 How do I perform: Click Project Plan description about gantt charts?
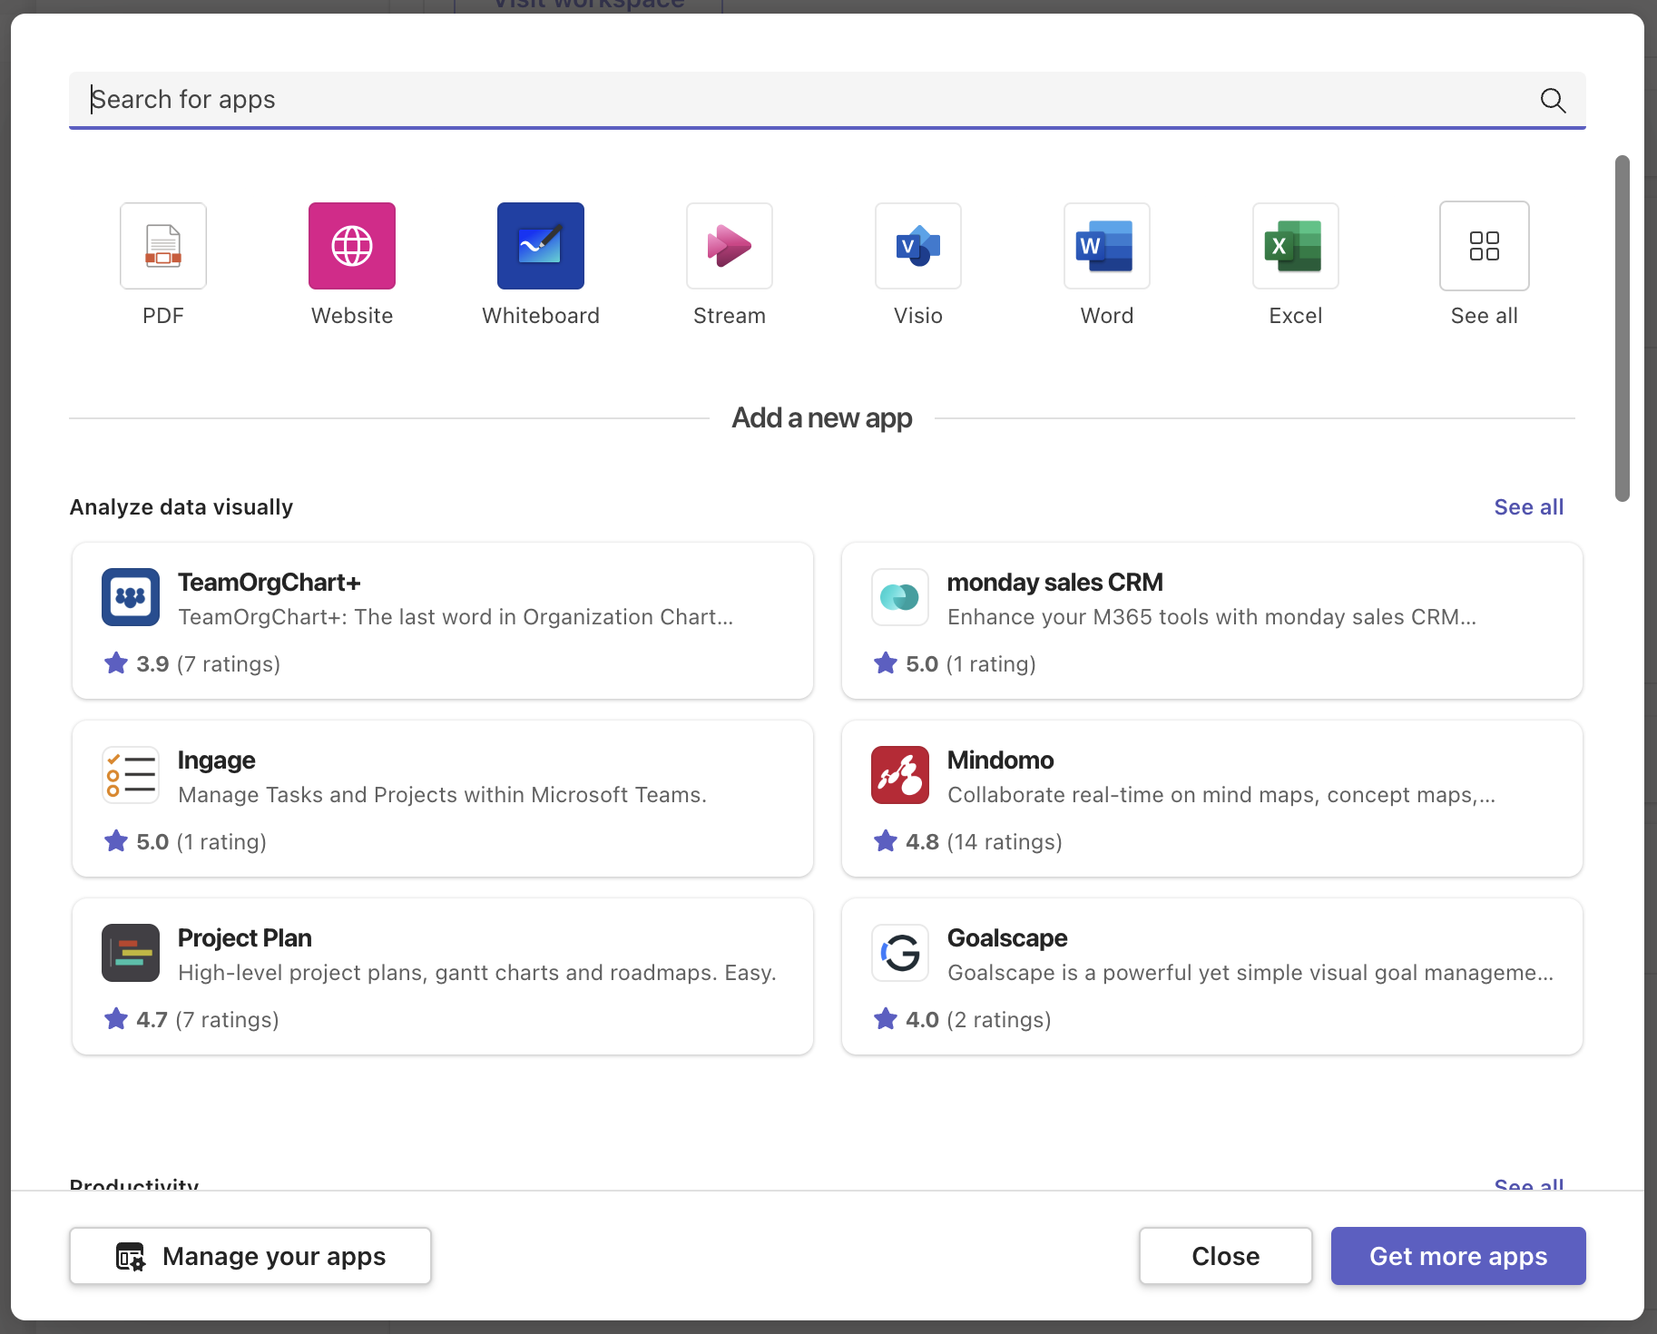[477, 973]
